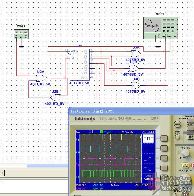Click the 4001BD_5V label under U2B
Screen dimensions: 194x196
click(55, 104)
